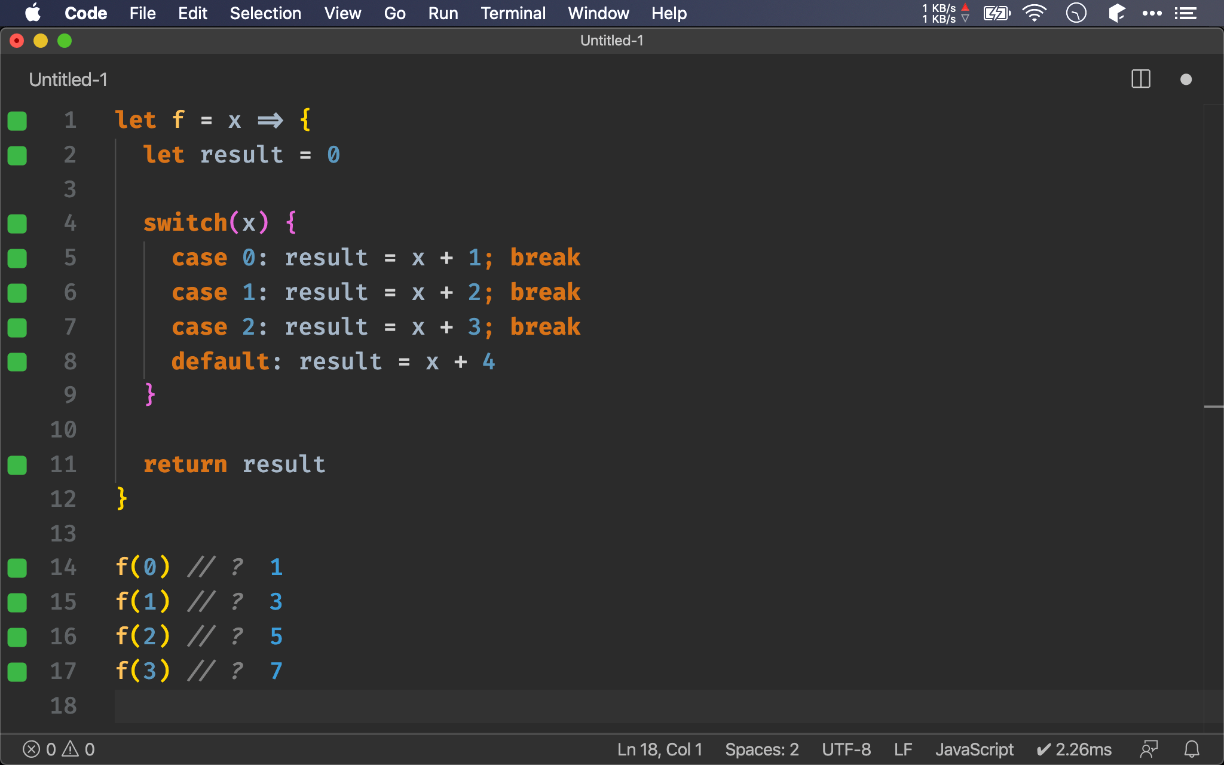Click the green coverage marker on line 1
The width and height of the screenshot is (1224, 765).
(17, 121)
